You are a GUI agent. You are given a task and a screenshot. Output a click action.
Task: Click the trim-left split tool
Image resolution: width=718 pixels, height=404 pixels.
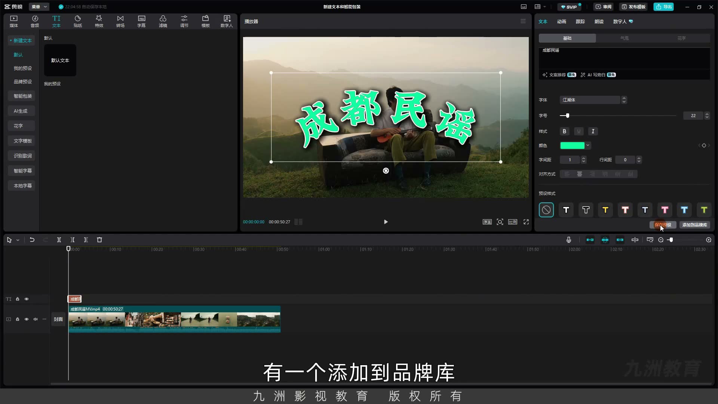click(73, 240)
